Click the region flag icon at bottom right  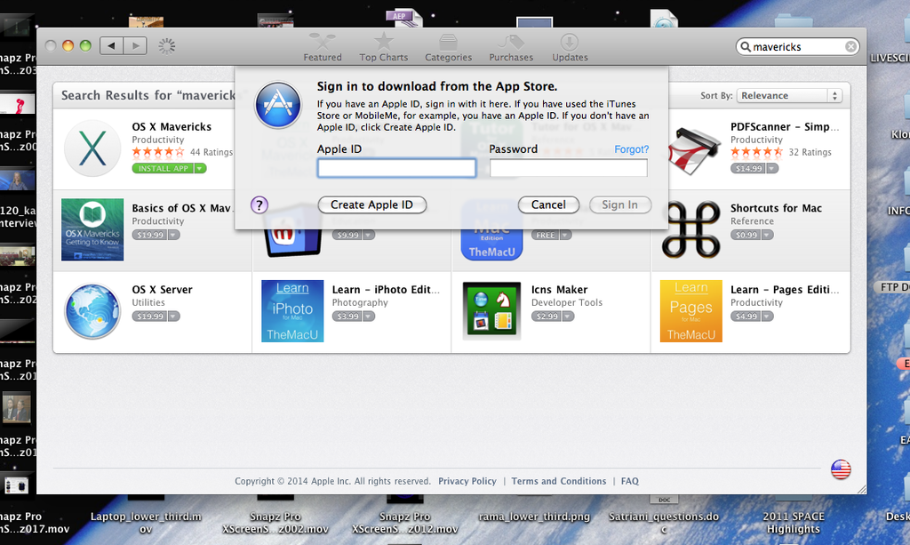[839, 469]
